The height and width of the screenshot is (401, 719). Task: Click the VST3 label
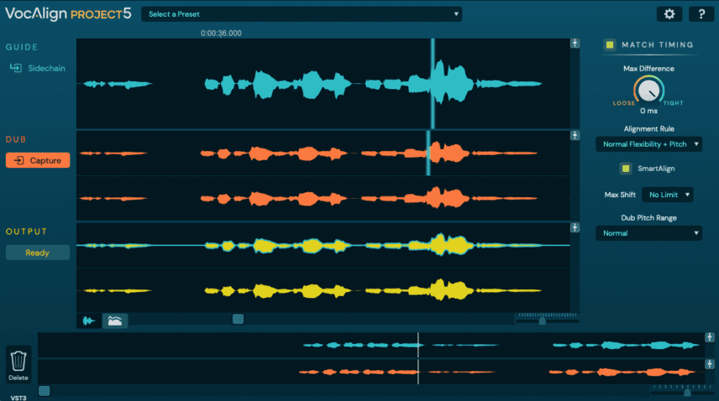18,398
